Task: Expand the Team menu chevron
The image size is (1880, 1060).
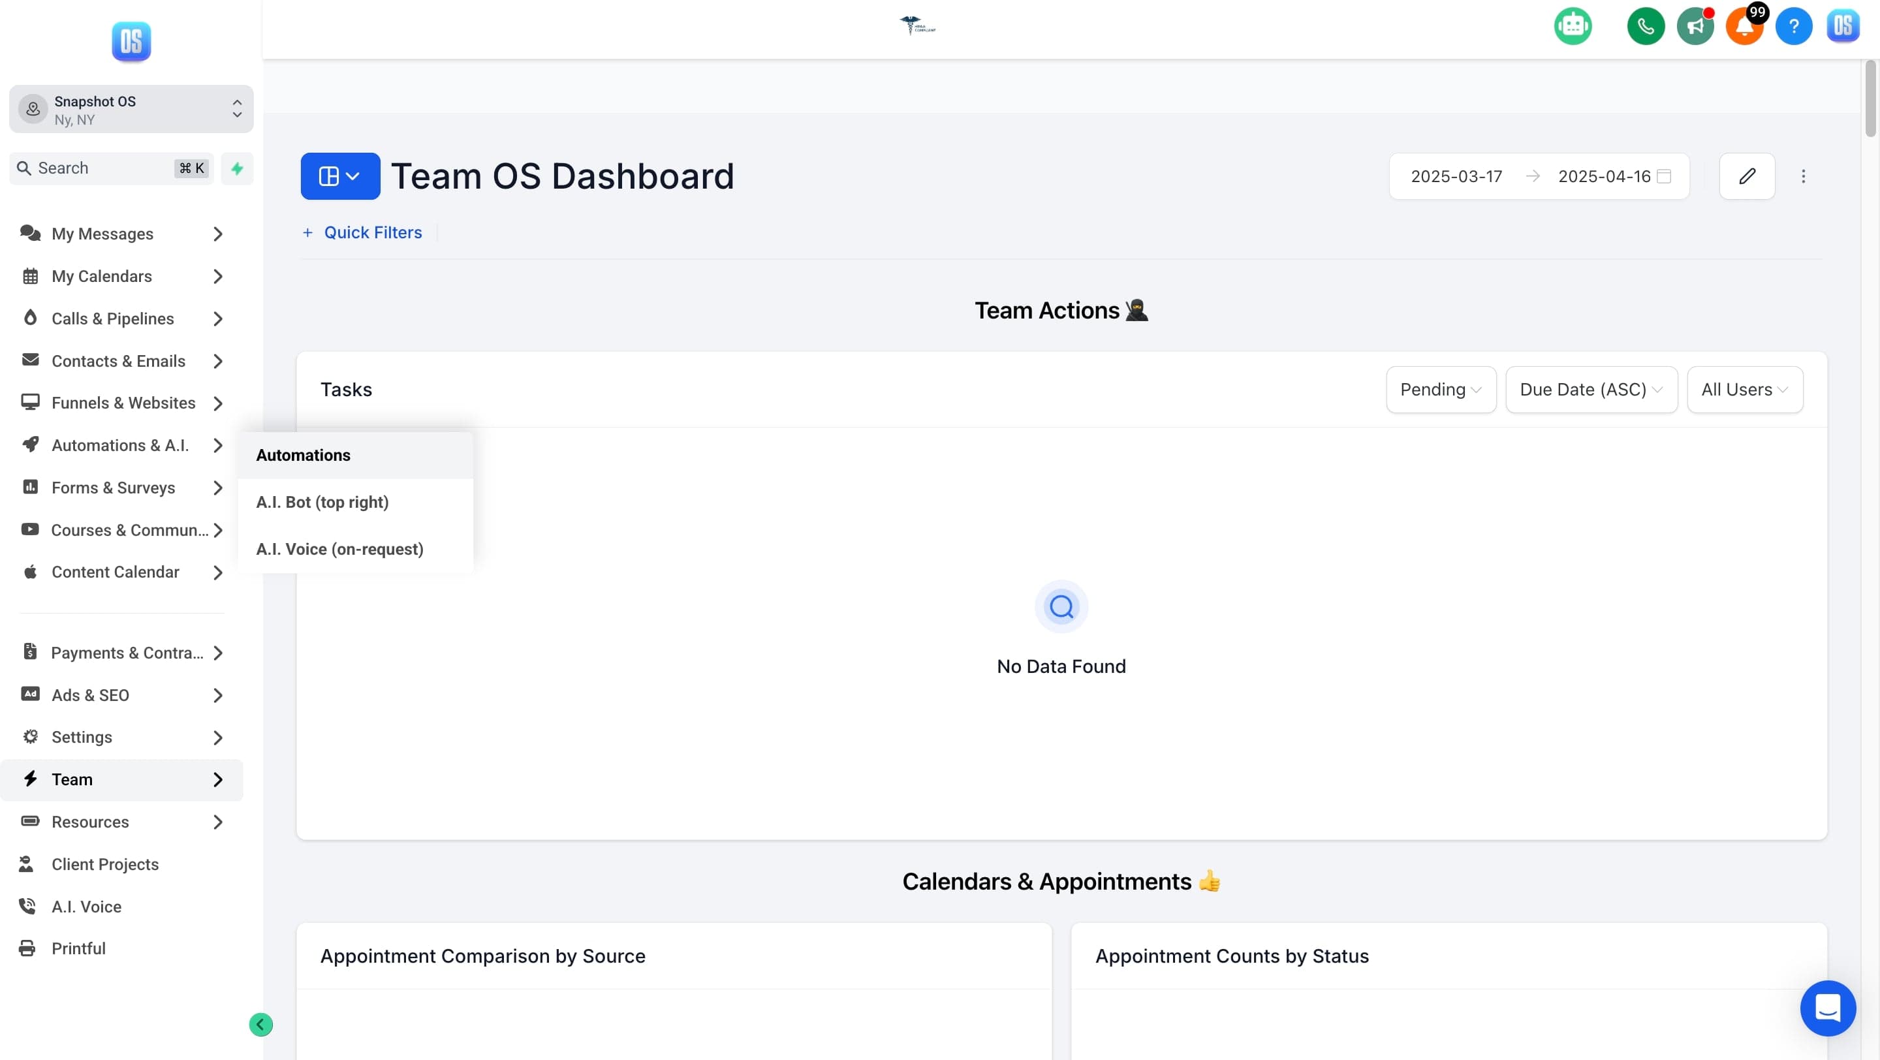Action: tap(217, 780)
